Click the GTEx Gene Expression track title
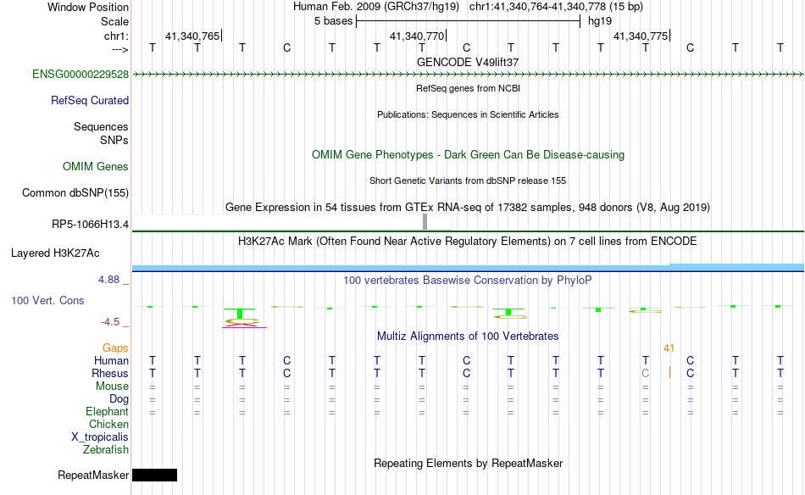 tap(468, 207)
